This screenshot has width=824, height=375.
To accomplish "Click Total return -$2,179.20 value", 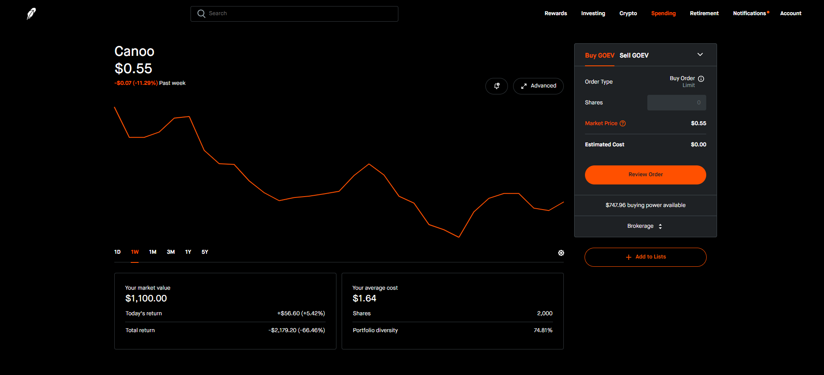I will tap(297, 330).
